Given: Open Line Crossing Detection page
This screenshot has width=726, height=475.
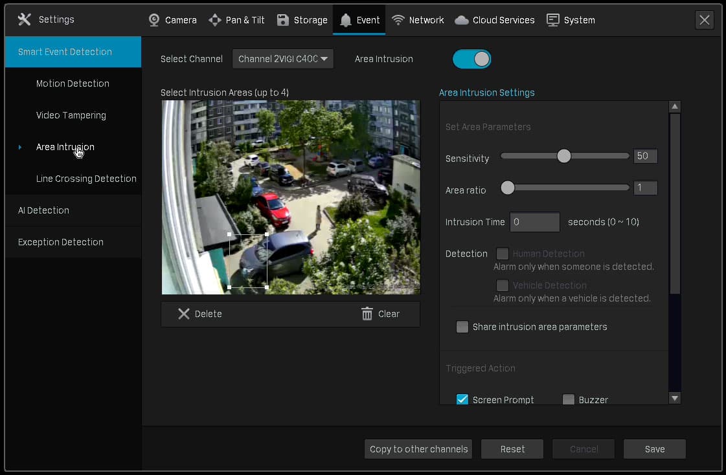Looking at the screenshot, I should 86,179.
